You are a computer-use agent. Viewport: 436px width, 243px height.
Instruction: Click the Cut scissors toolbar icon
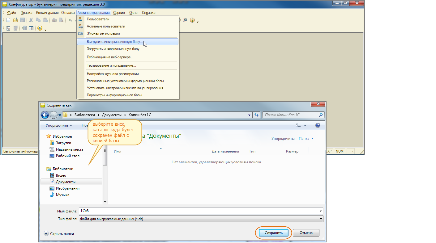tap(31, 20)
